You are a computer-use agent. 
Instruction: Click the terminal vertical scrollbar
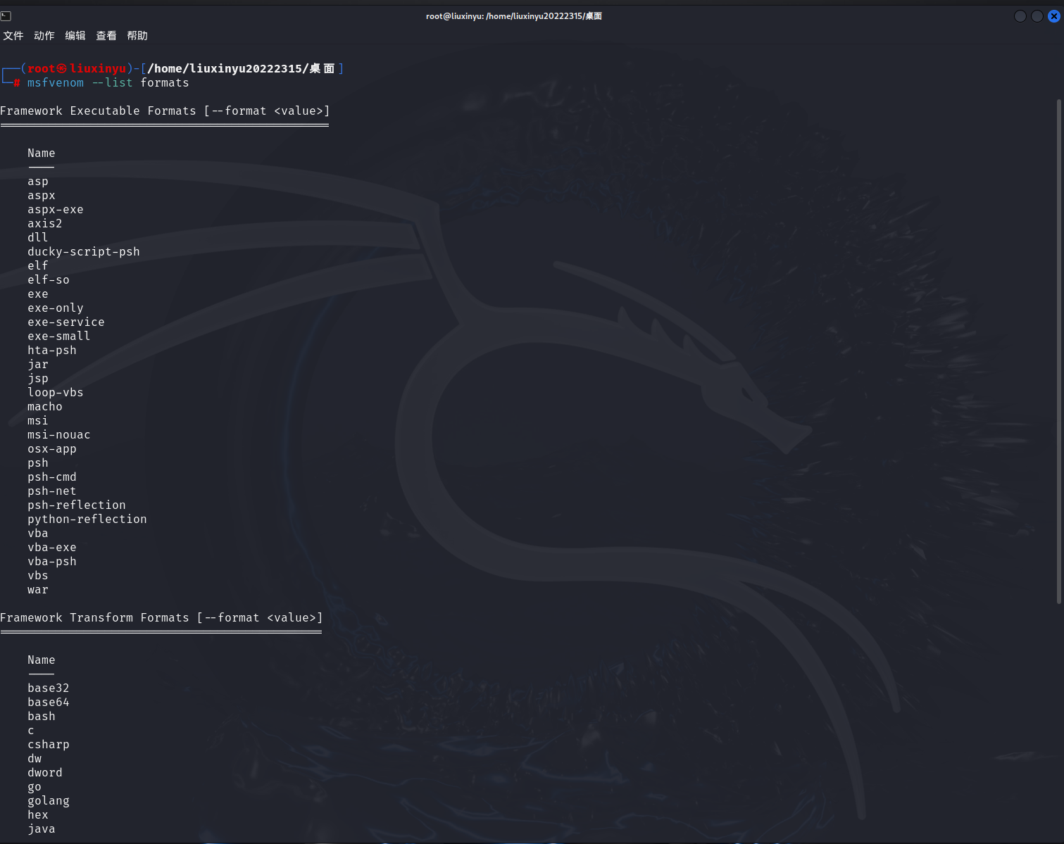1059,352
